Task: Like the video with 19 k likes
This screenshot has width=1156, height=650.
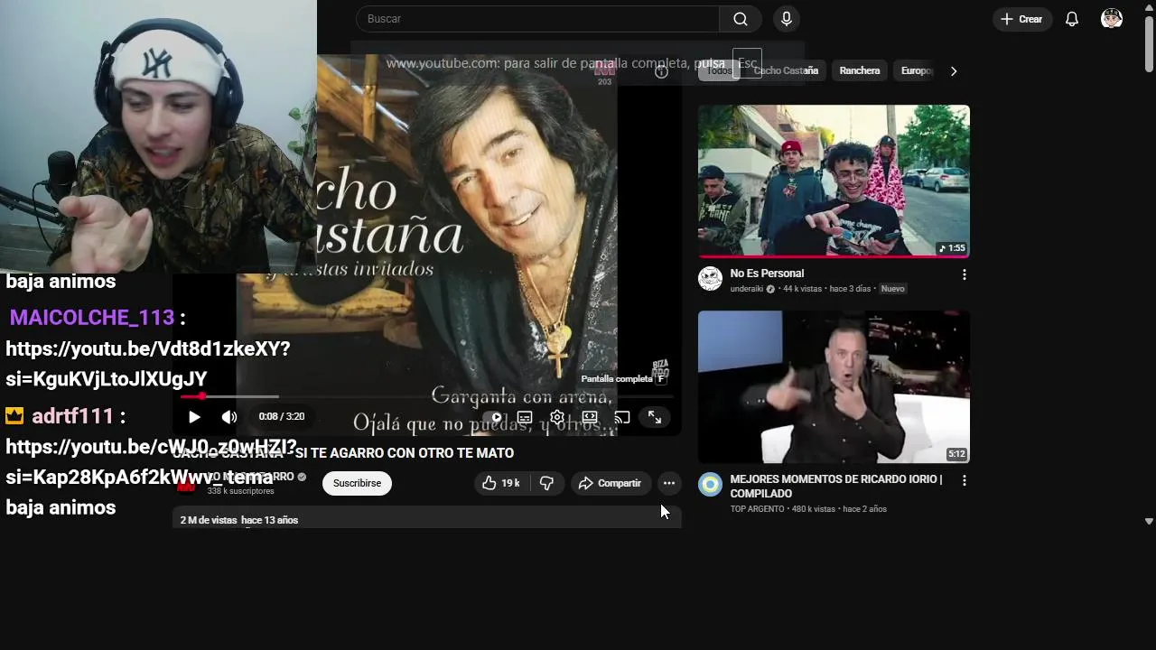Action: pyautogui.click(x=500, y=483)
